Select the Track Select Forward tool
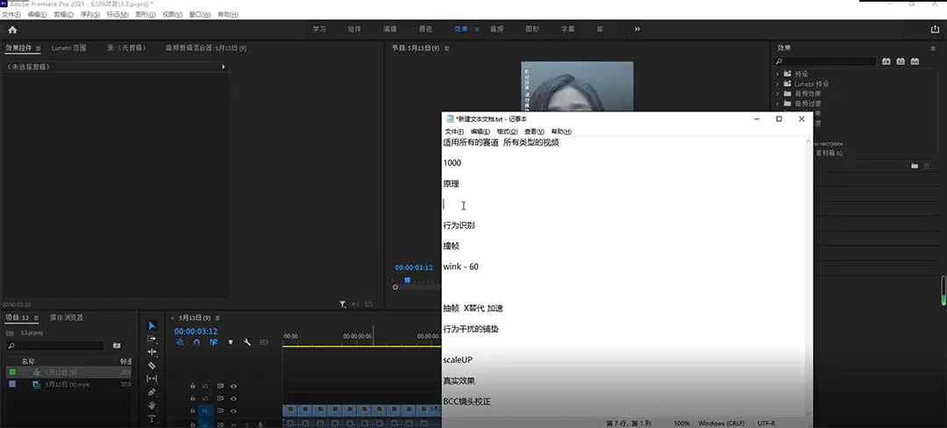This screenshot has height=428, width=947. [x=152, y=339]
